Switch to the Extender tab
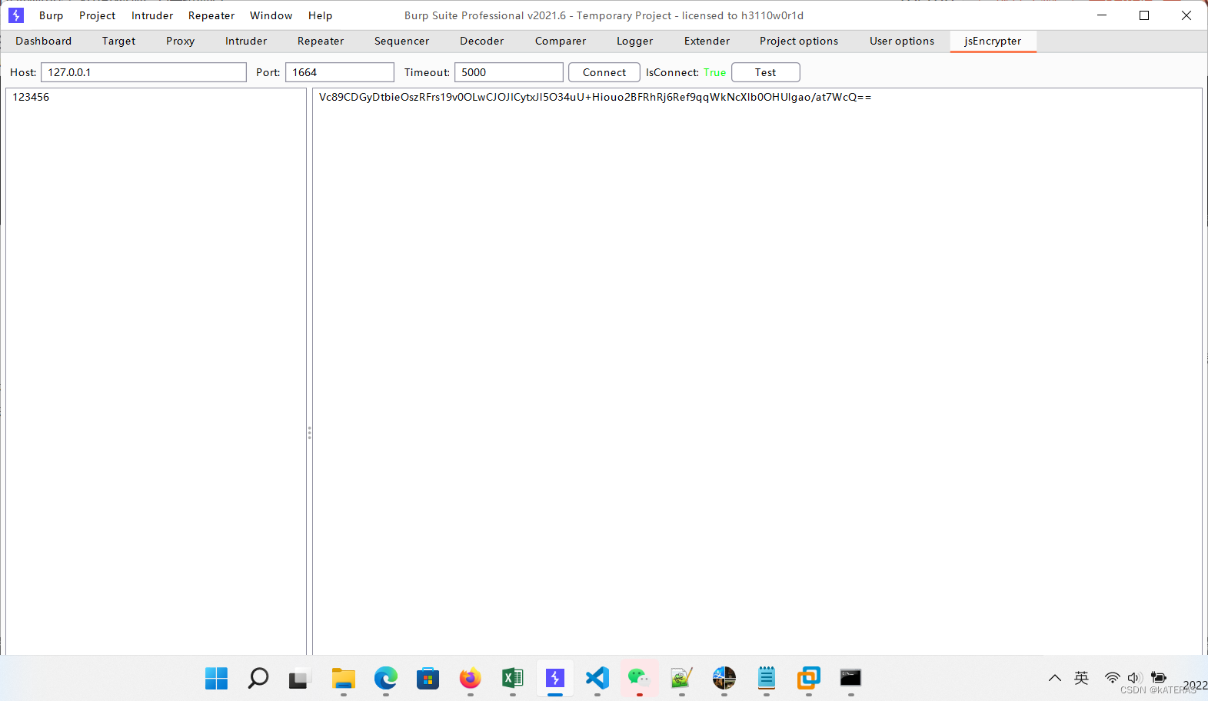 coord(707,41)
